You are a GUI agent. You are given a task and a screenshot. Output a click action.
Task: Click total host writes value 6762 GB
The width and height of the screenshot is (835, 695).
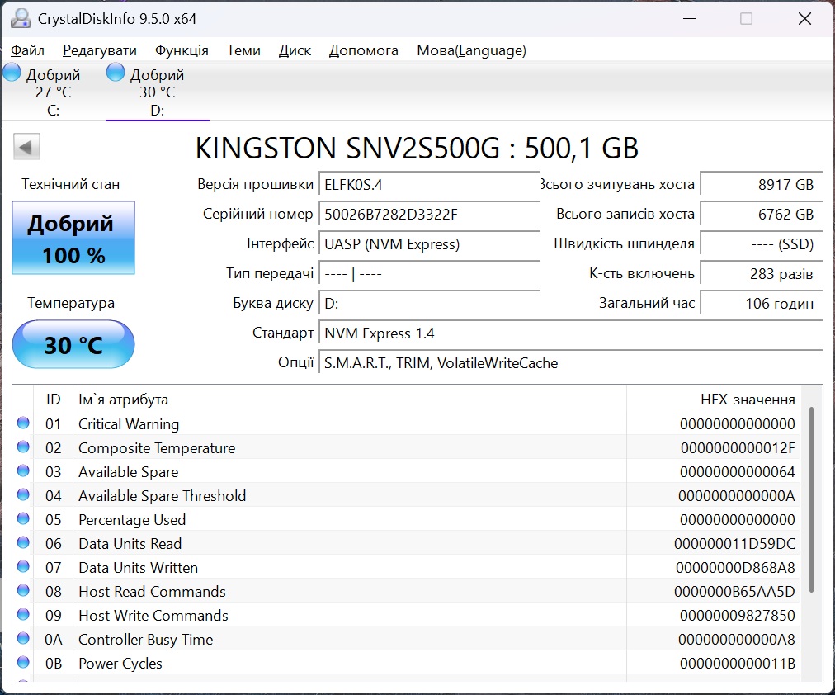click(x=762, y=215)
